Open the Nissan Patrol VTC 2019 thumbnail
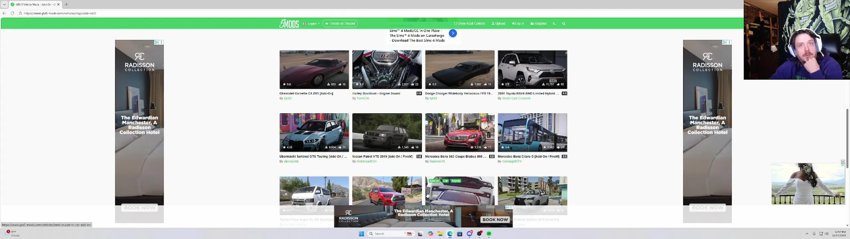The height and width of the screenshot is (239, 850). pos(387,132)
